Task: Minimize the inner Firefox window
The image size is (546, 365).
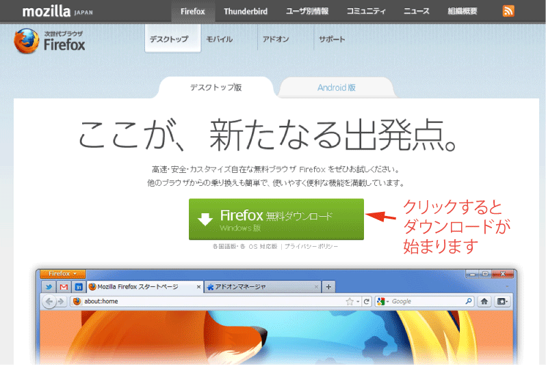Action: 473,274
